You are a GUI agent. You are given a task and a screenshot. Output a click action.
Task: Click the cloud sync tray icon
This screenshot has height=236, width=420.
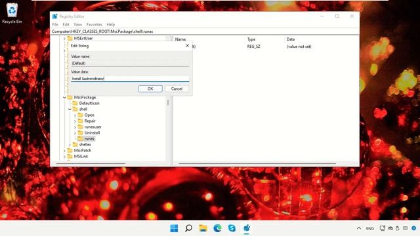pyautogui.click(x=390, y=228)
